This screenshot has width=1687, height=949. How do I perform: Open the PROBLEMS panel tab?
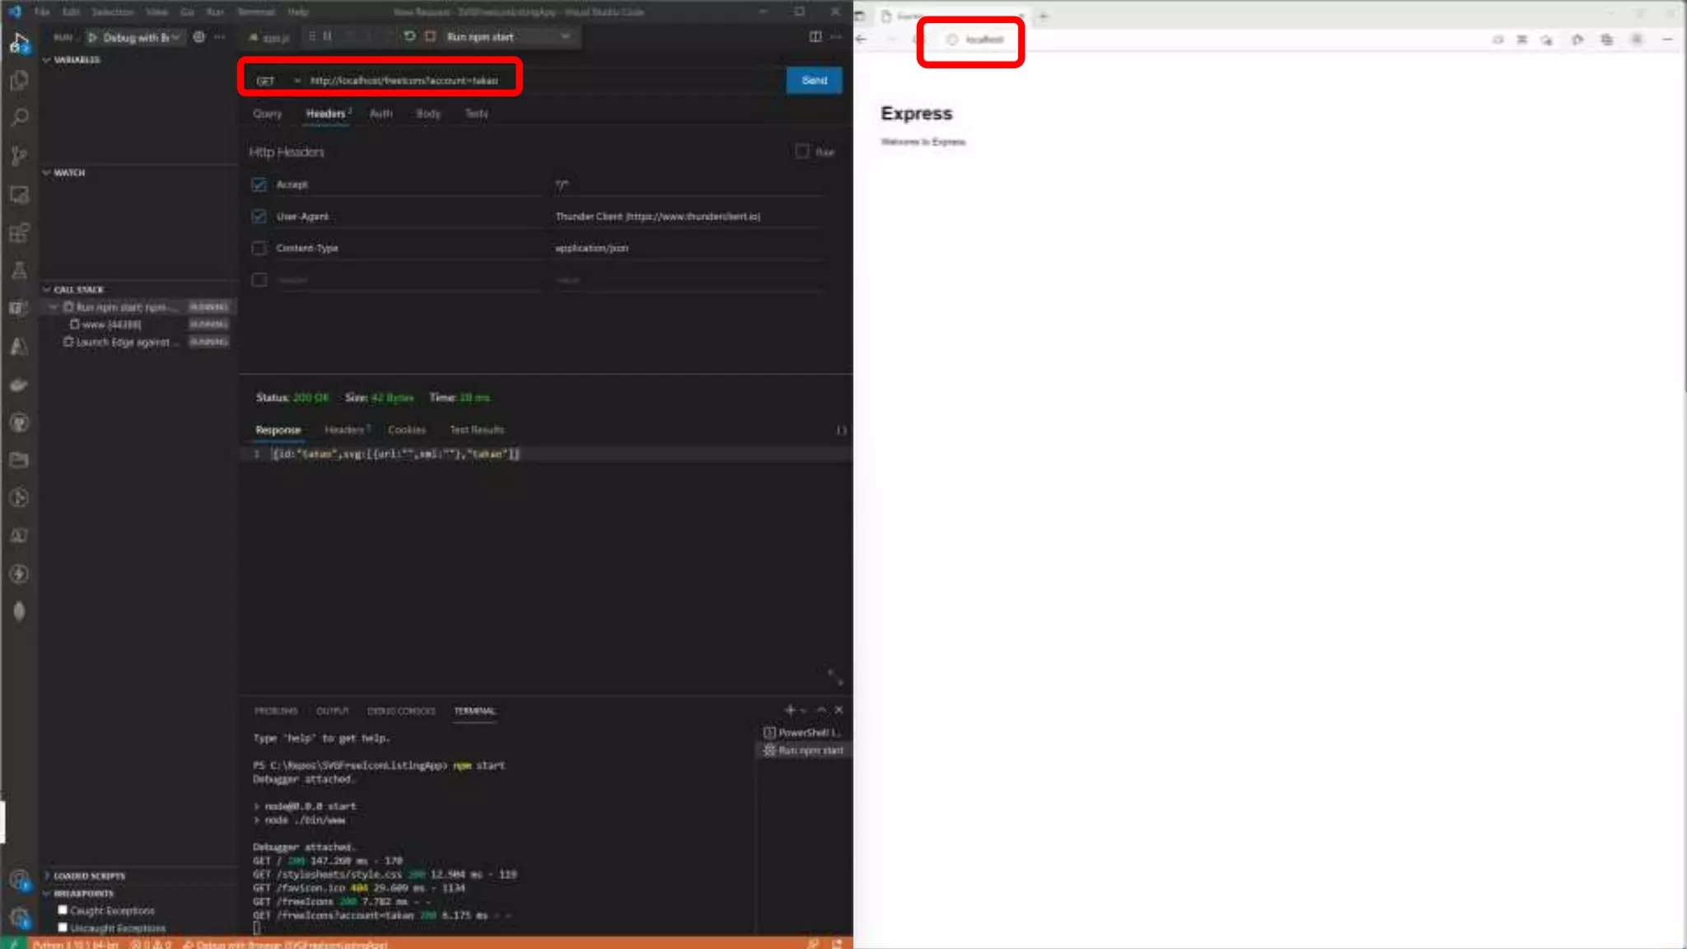276,711
